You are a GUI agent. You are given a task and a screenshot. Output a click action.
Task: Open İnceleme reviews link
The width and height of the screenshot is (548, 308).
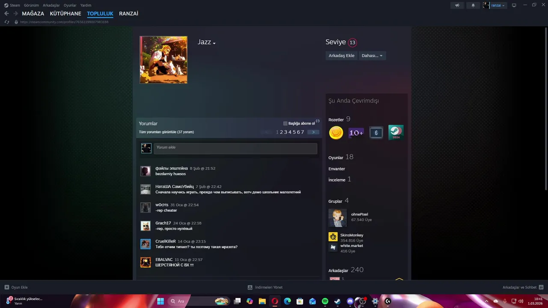[x=337, y=180]
